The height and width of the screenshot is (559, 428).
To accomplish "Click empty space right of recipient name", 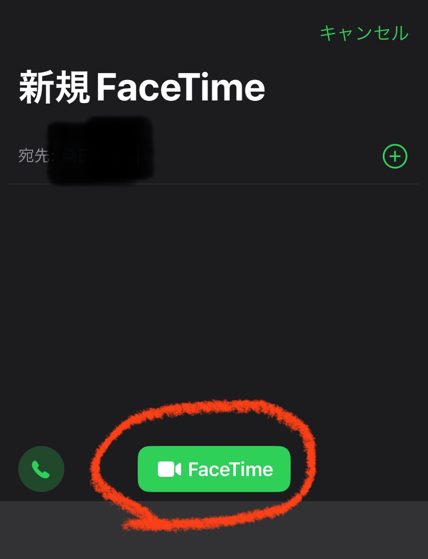I will [263, 156].
